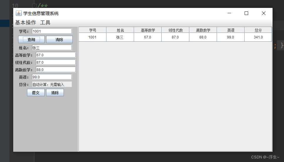The width and height of the screenshot is (284, 162).
Task: Click the 英语 column header
Action: pyautogui.click(x=231, y=30)
